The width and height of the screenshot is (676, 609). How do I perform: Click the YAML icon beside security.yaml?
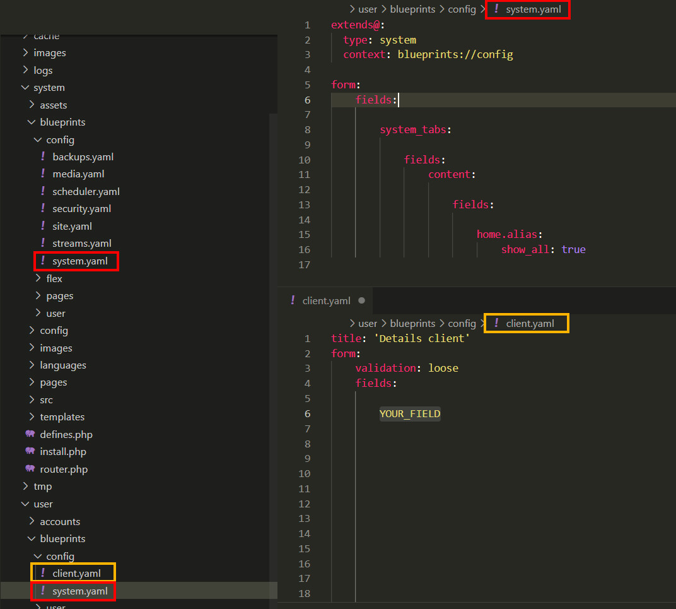(x=43, y=208)
